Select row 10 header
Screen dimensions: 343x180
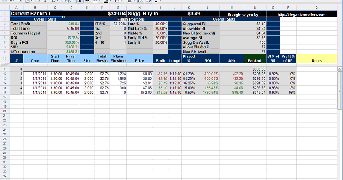[x=5, y=59]
